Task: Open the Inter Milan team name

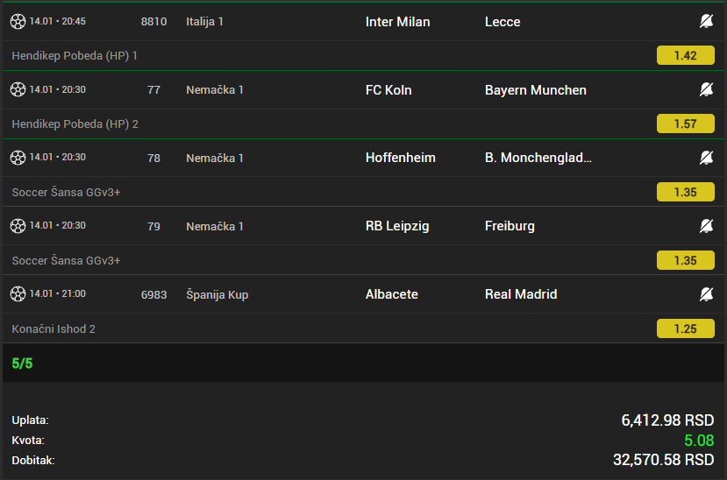Action: 397,21
